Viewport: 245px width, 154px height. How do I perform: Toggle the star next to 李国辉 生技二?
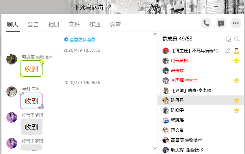[236, 81]
